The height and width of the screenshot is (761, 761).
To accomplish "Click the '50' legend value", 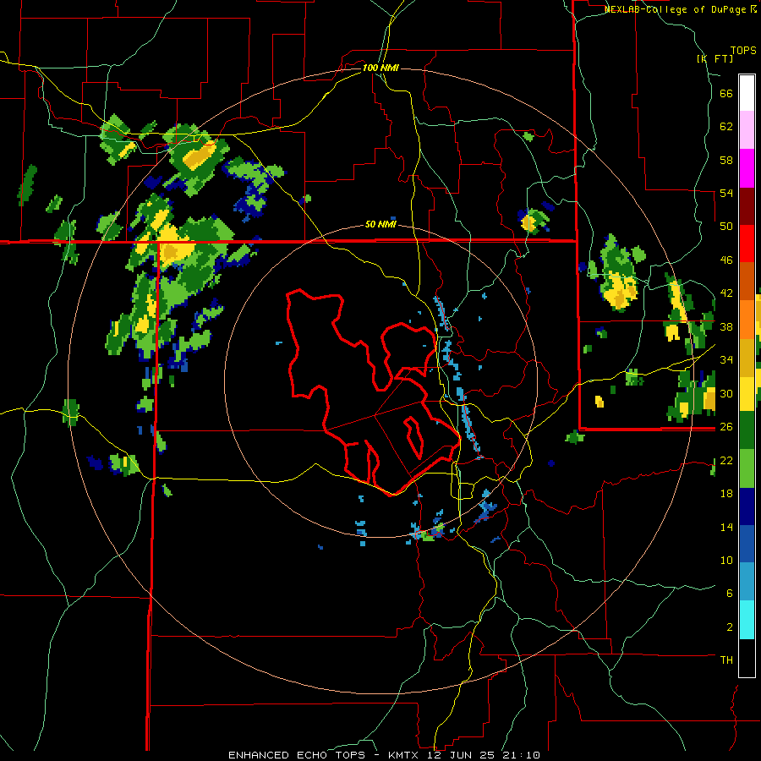I will (726, 227).
